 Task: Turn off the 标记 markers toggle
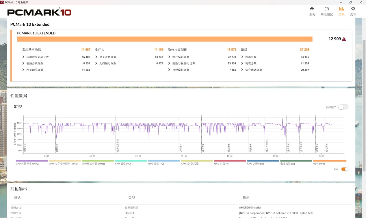pos(345,169)
